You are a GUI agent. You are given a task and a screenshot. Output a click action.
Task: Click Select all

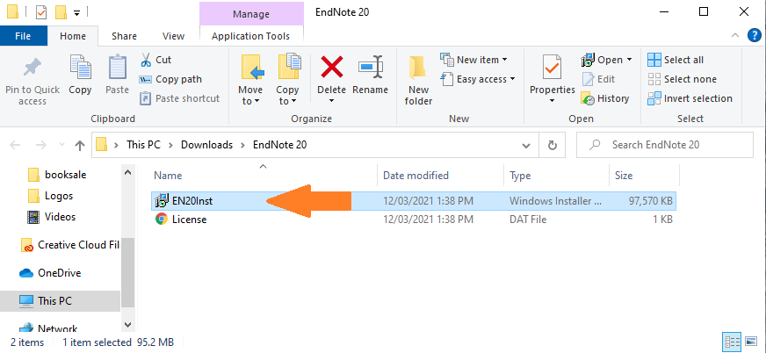click(676, 60)
